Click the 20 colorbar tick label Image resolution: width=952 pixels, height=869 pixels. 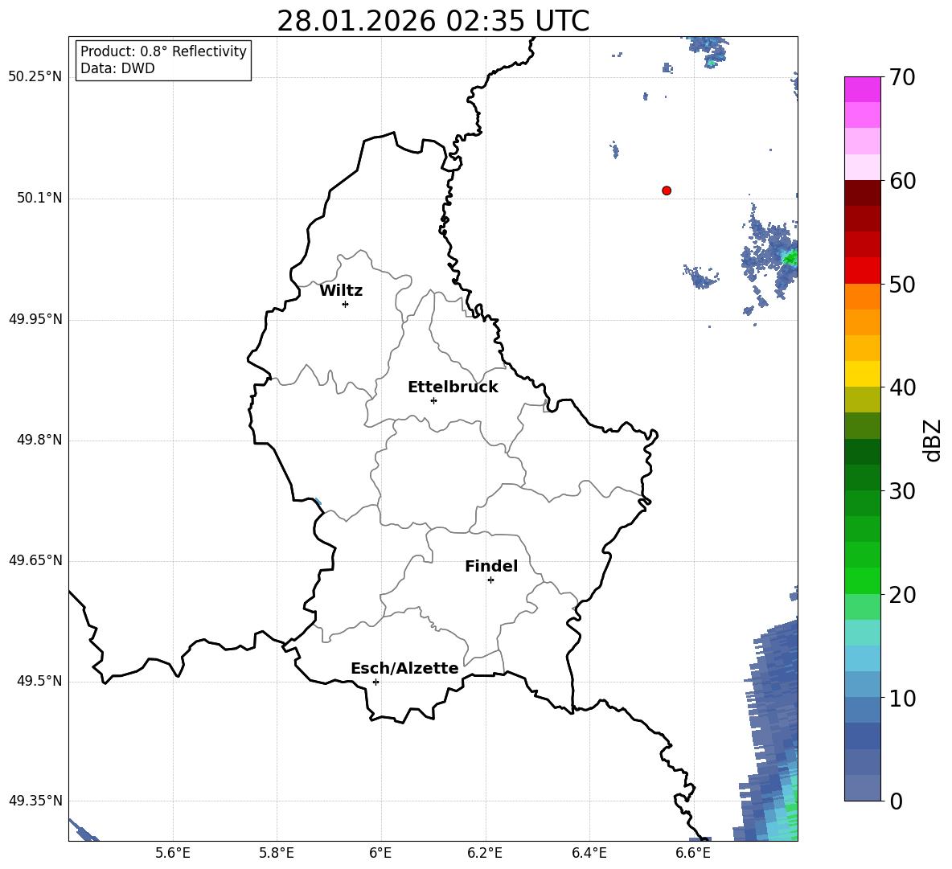click(902, 594)
